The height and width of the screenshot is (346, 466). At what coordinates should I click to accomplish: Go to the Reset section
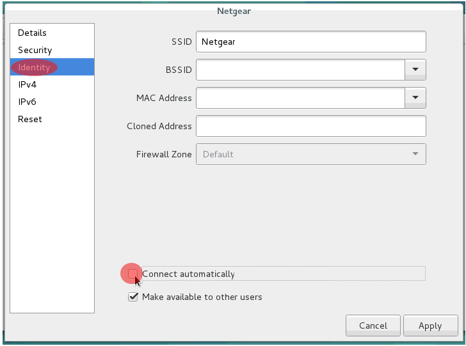click(52, 119)
